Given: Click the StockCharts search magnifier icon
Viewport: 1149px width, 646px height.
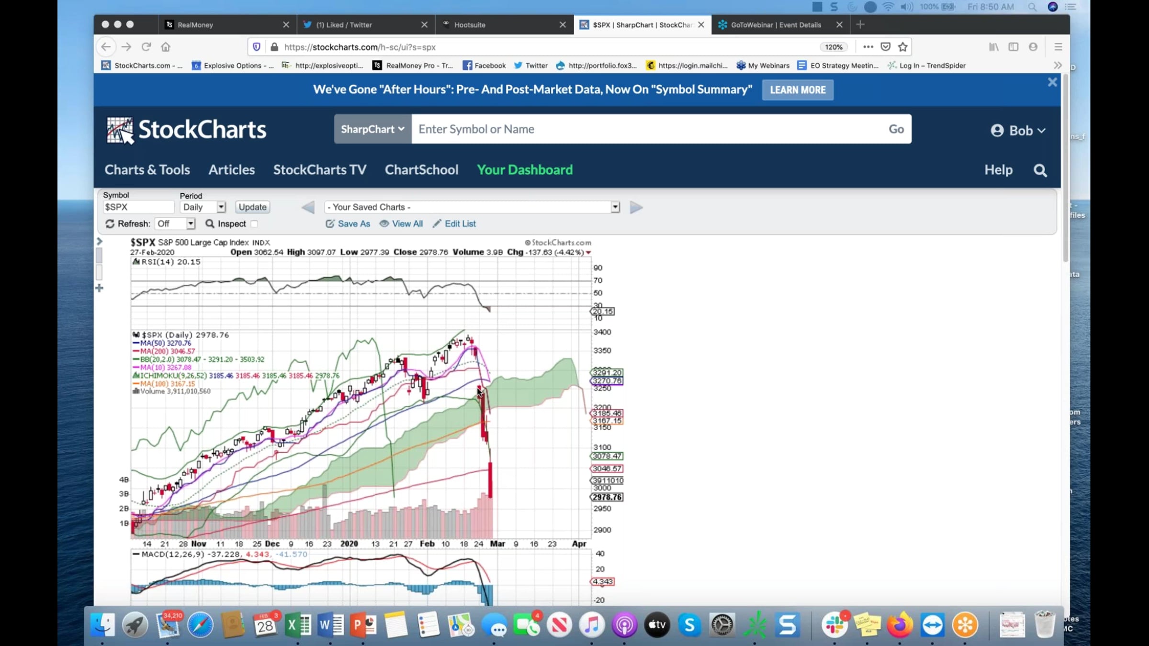Looking at the screenshot, I should coord(1040,170).
